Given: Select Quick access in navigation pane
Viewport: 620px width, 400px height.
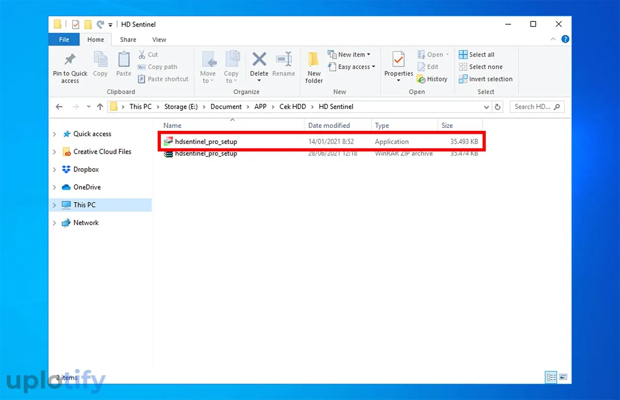Looking at the screenshot, I should point(92,134).
